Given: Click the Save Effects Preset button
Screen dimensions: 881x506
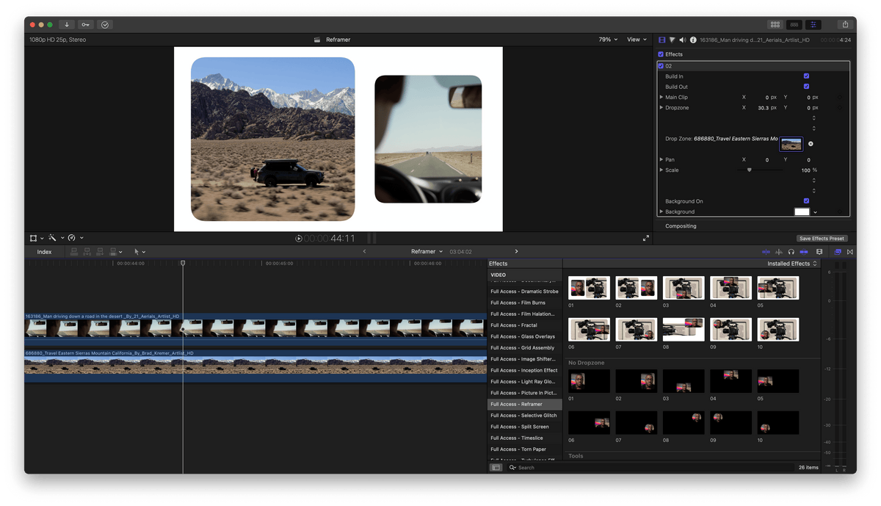Looking at the screenshot, I should click(822, 238).
